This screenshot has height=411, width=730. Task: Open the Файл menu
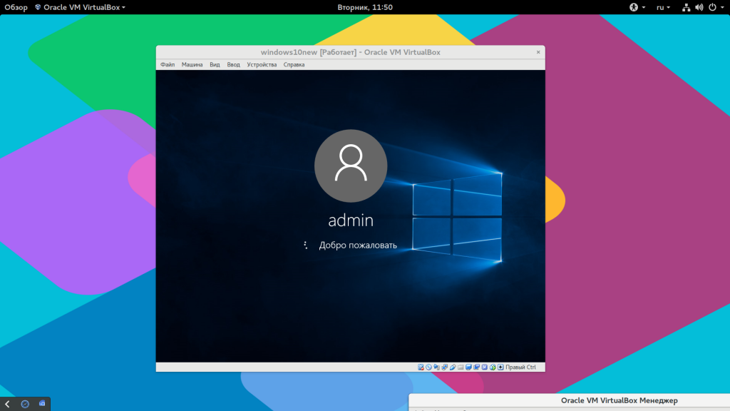pyautogui.click(x=168, y=64)
